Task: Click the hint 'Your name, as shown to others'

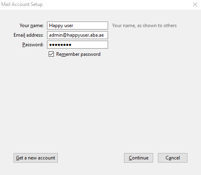Action: (x=144, y=26)
